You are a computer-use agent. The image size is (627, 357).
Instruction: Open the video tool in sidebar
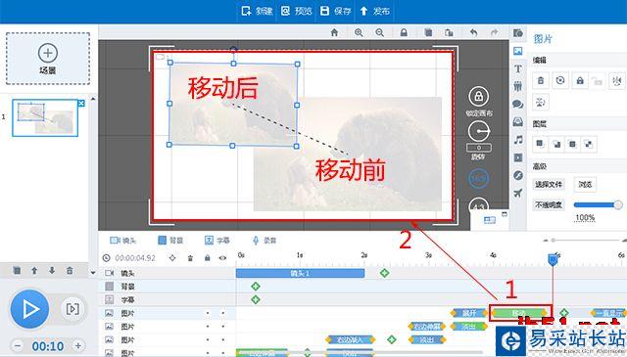(518, 157)
